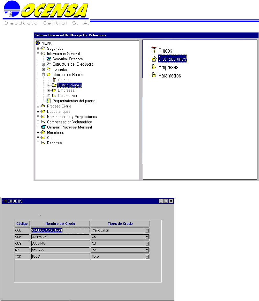Click the Tipos de Crudo column header
Image resolution: width=259 pixels, height=301 pixels.
point(120,224)
